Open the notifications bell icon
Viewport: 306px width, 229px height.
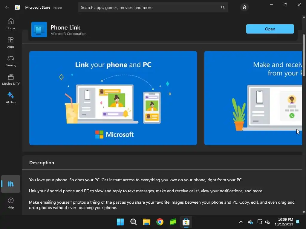pyautogui.click(x=298, y=222)
